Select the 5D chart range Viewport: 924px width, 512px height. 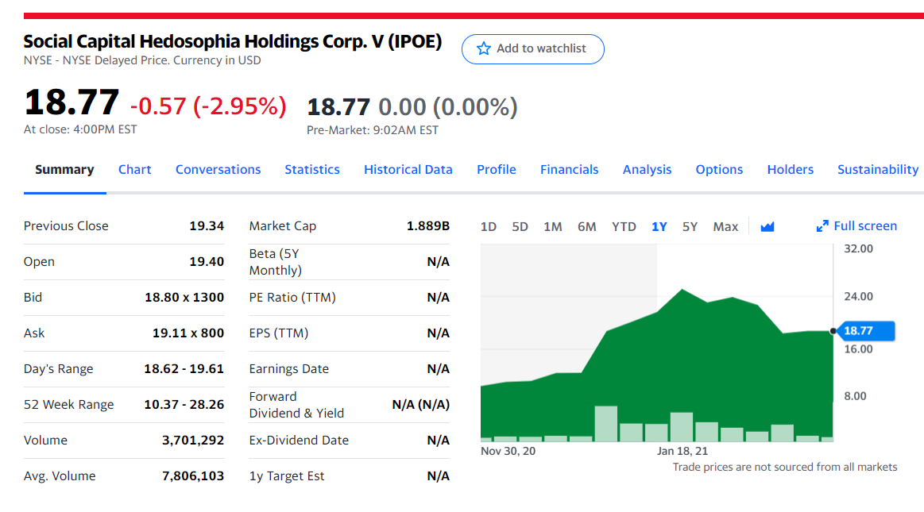click(x=520, y=227)
